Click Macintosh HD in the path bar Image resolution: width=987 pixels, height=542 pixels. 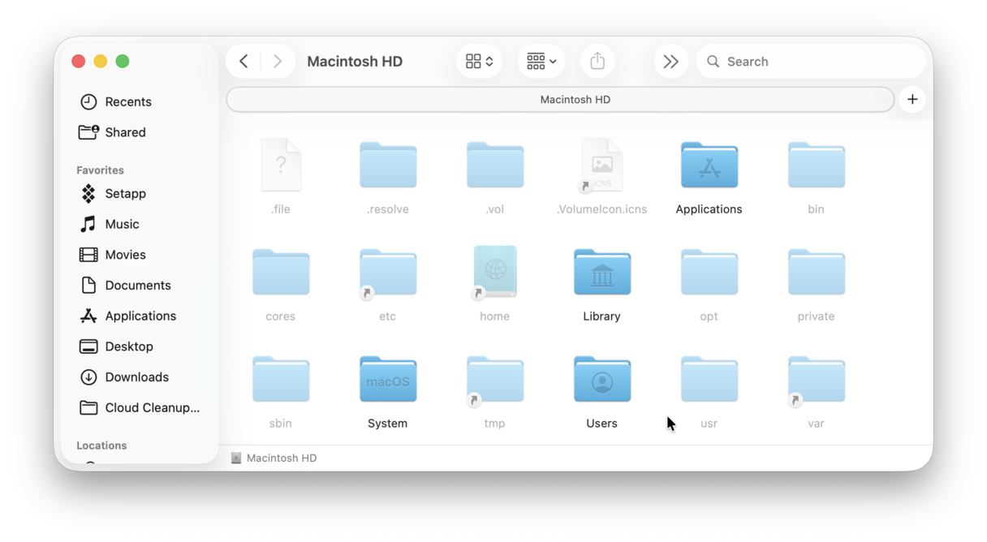[274, 458]
